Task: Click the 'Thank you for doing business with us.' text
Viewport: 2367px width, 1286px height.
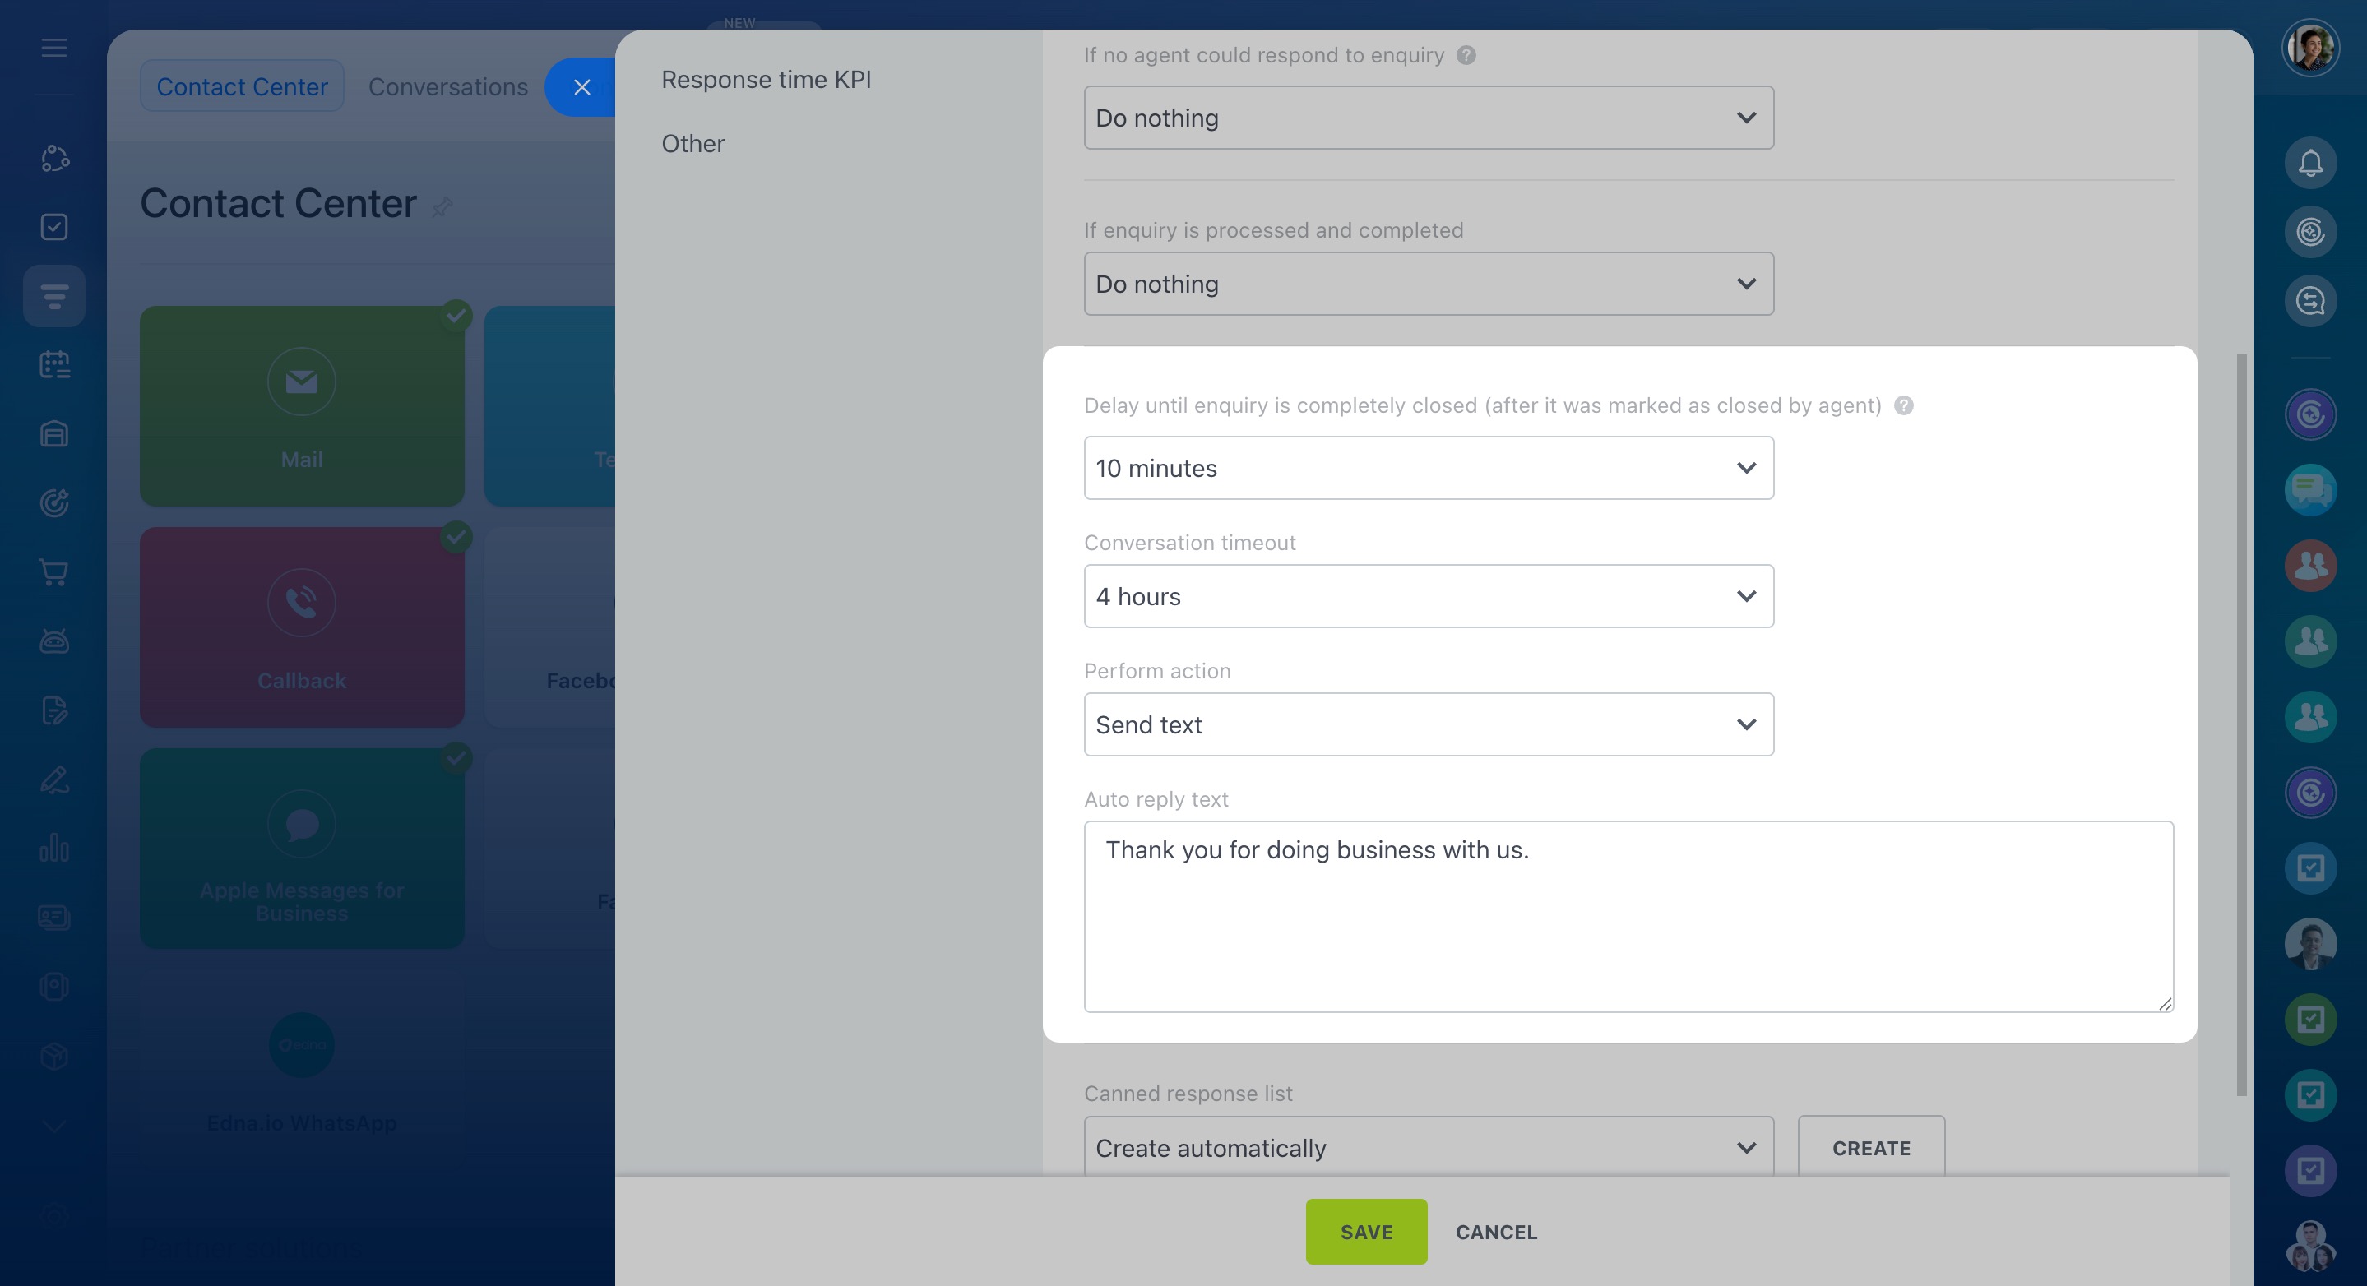Action: tap(1317, 849)
